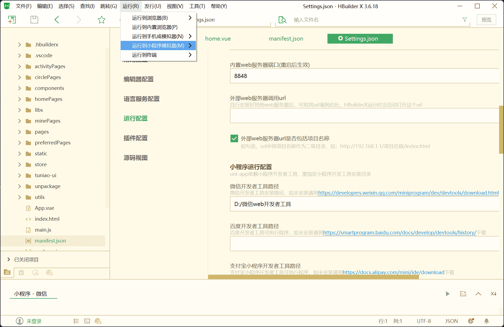504x327 pixels.
Task: Click the settings vertical scrollbar thumb
Action: [x=501, y=130]
